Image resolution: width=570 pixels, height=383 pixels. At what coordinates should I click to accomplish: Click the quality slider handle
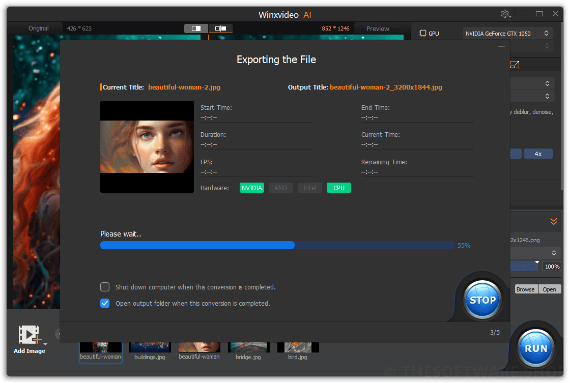(537, 262)
